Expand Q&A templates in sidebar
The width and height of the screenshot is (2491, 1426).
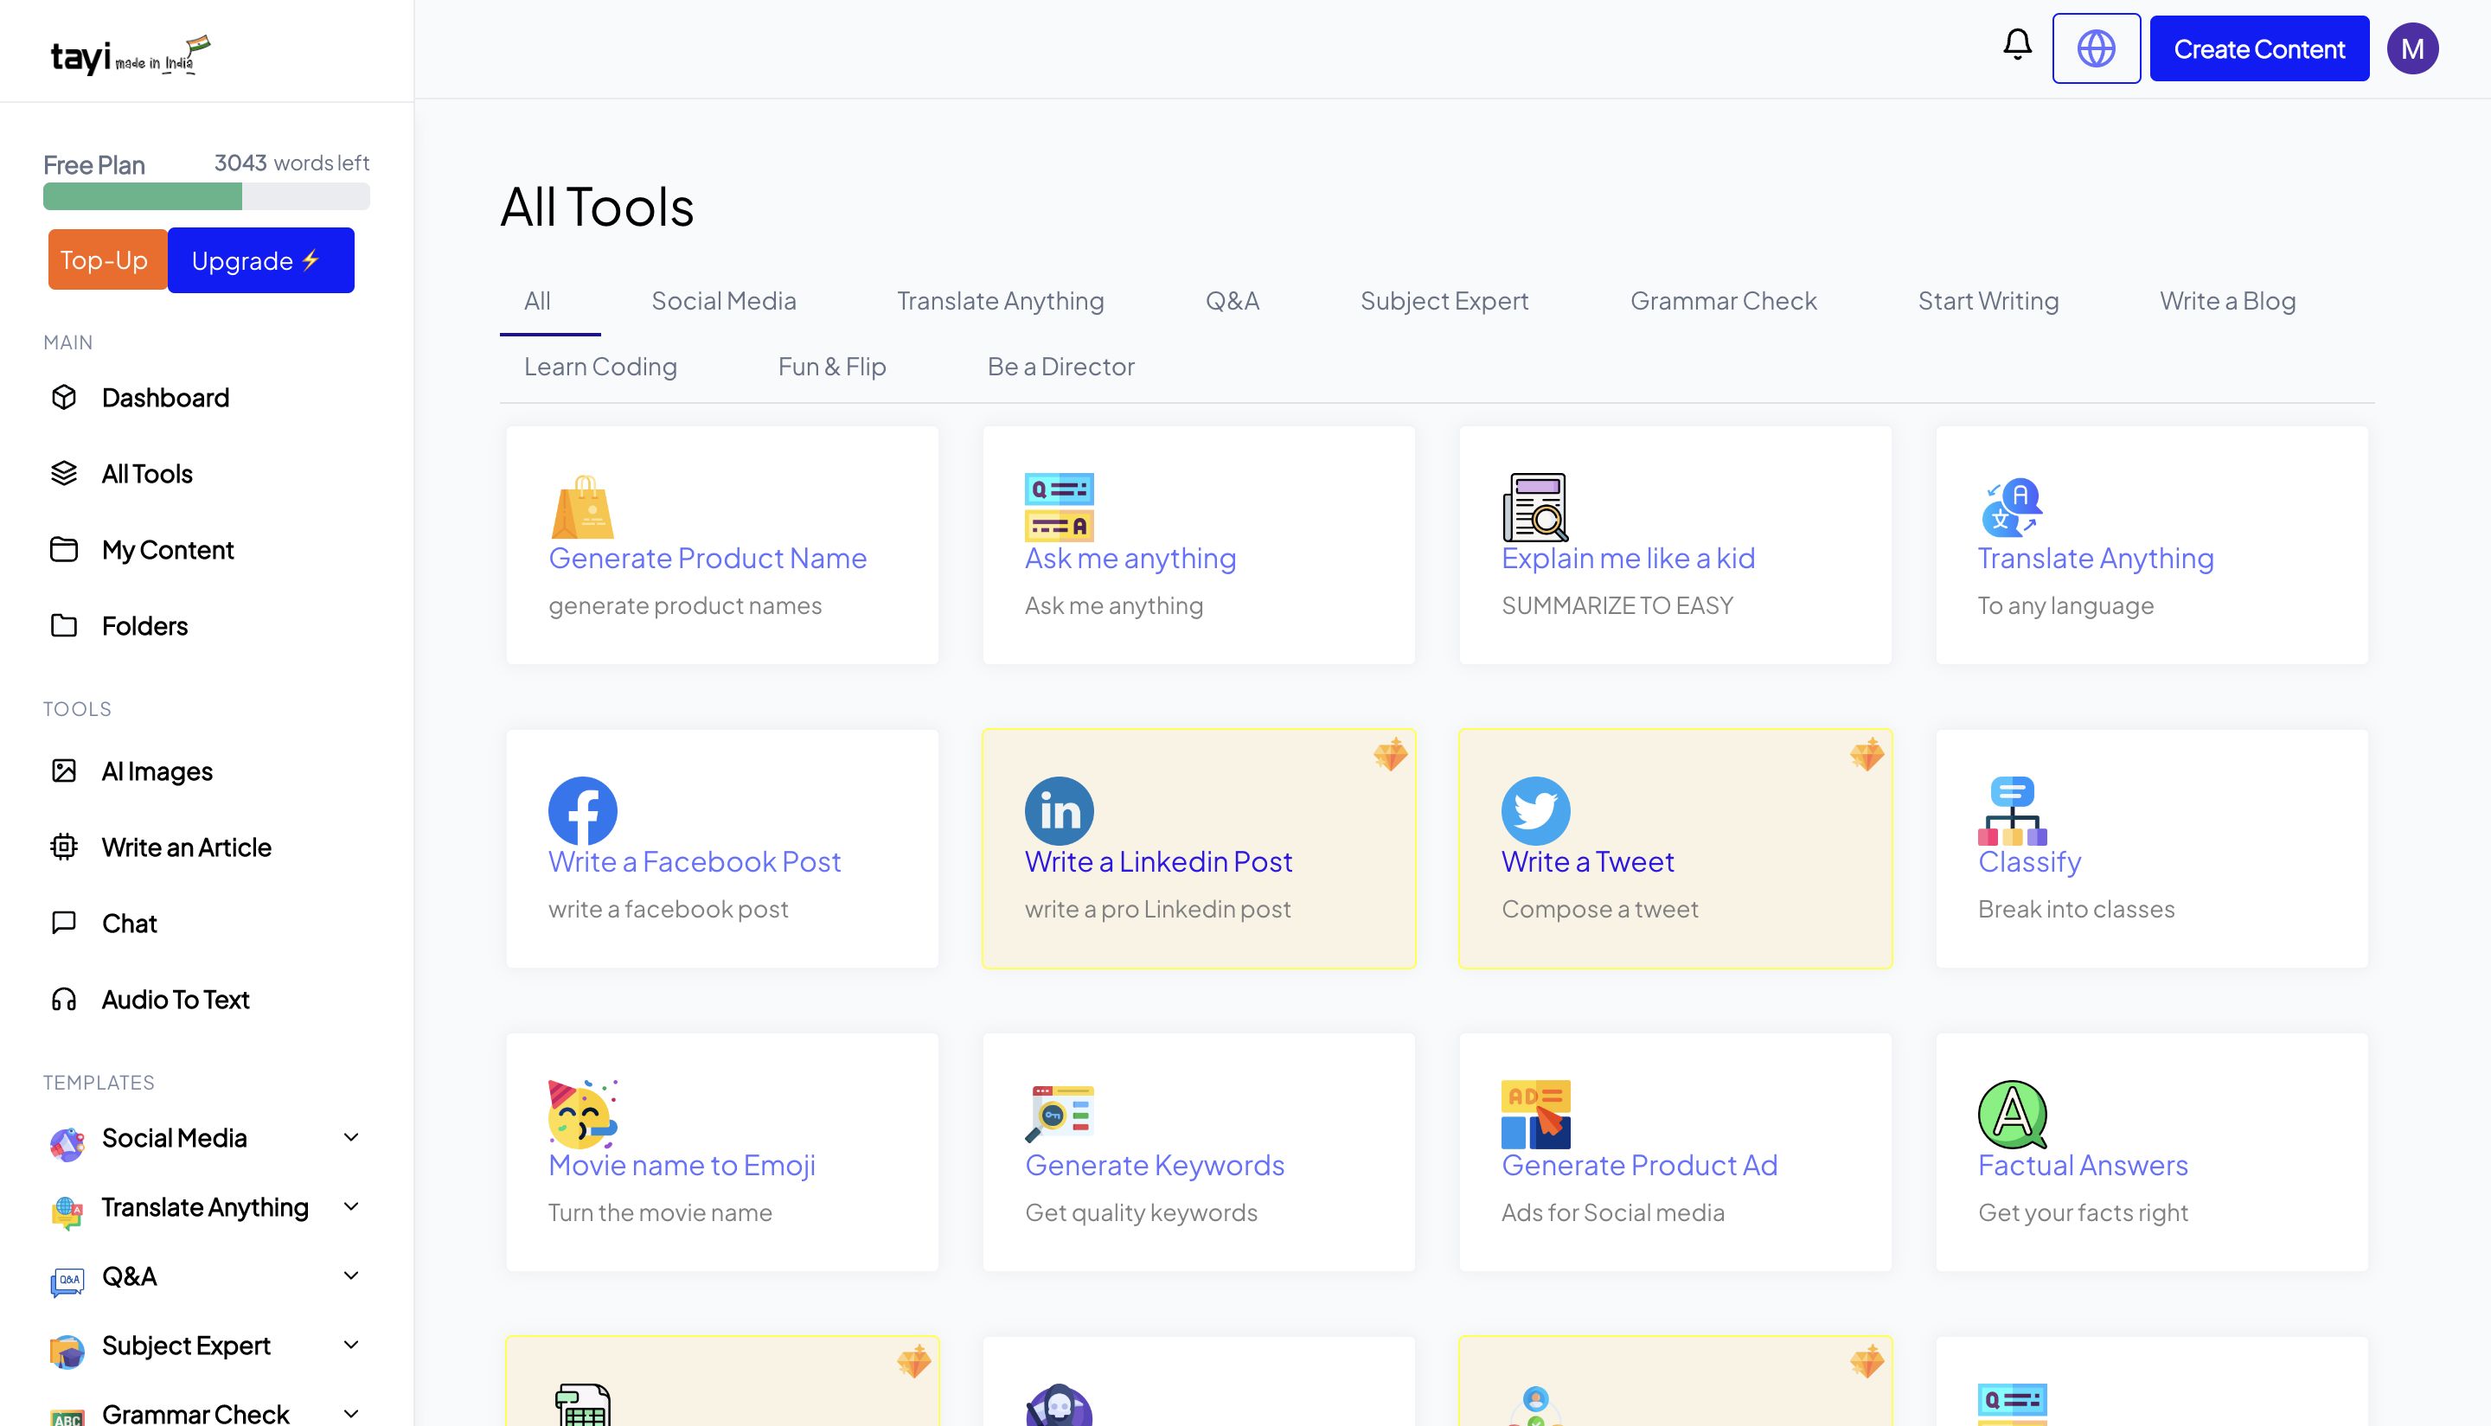(x=350, y=1276)
